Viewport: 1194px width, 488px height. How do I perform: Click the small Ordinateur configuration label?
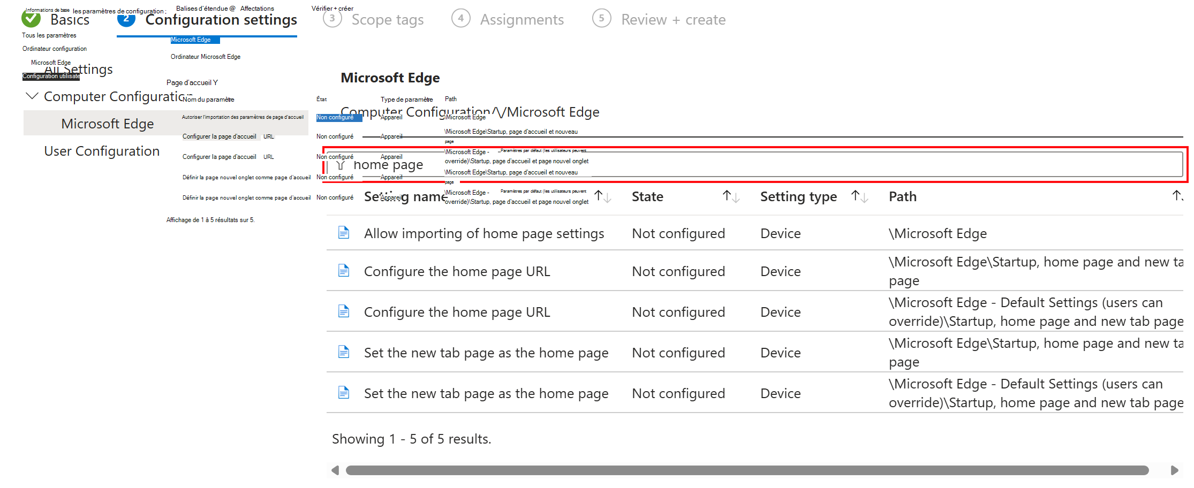[x=55, y=49]
